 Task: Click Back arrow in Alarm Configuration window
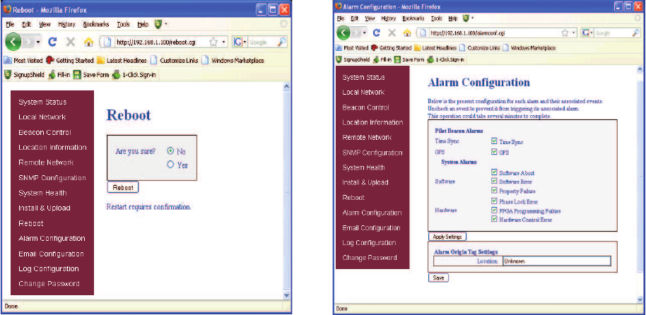(x=344, y=32)
